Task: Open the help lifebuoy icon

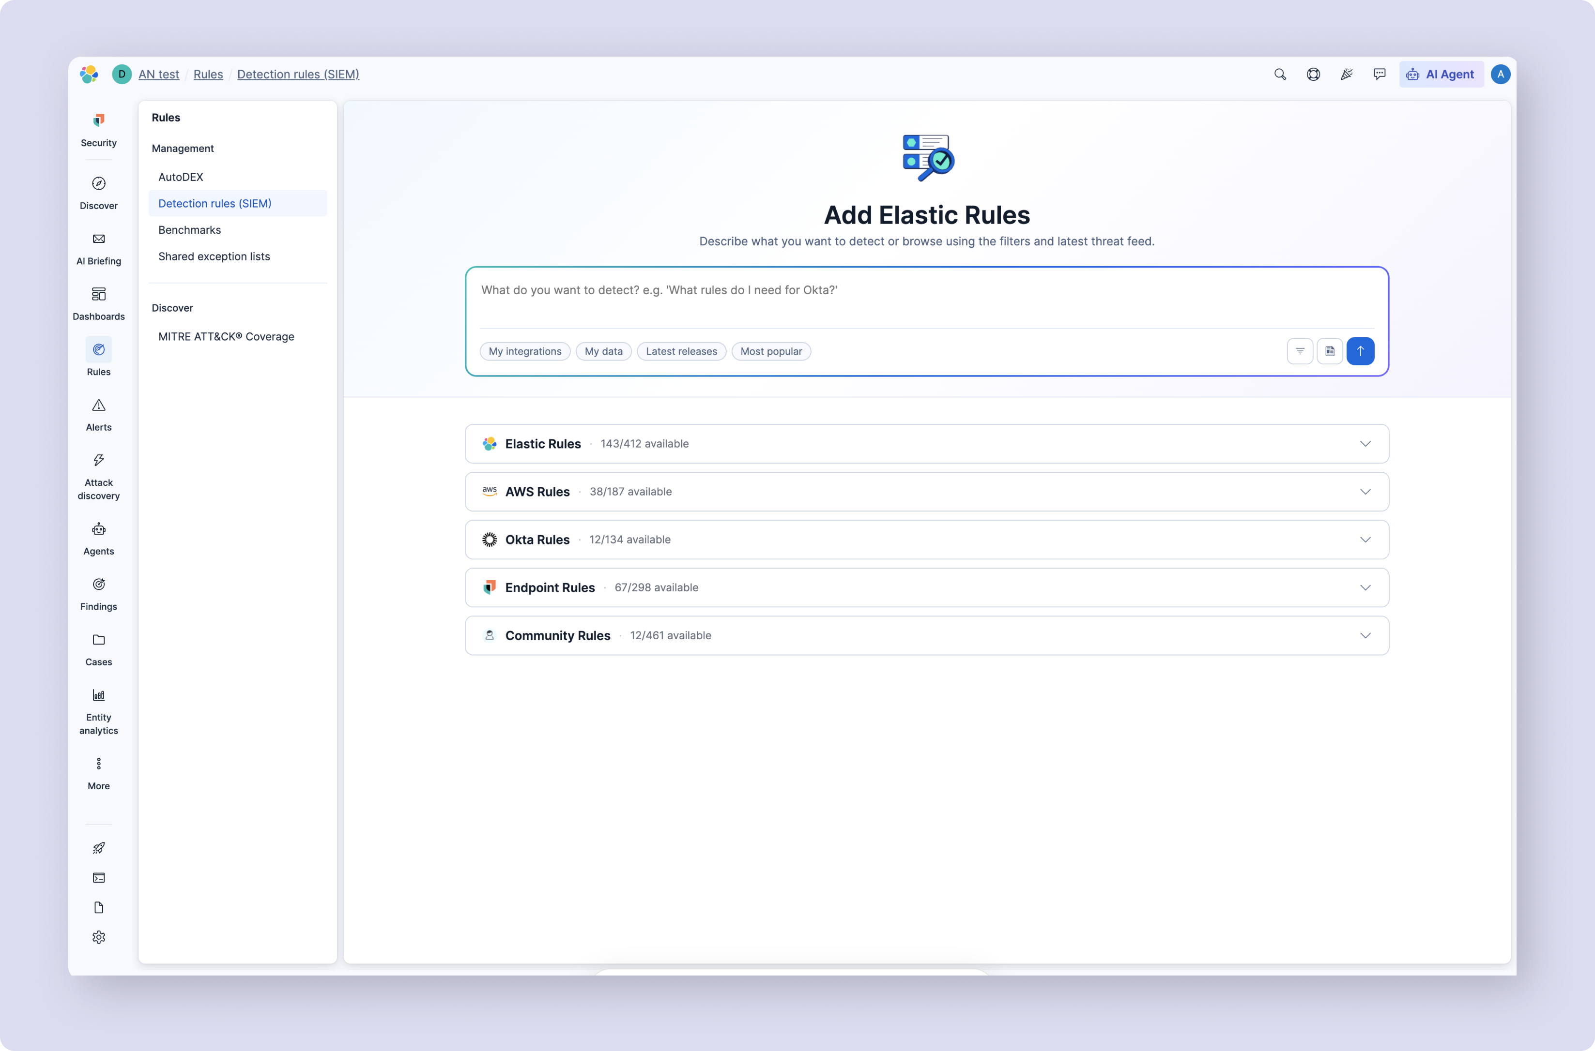Action: [x=1313, y=75]
